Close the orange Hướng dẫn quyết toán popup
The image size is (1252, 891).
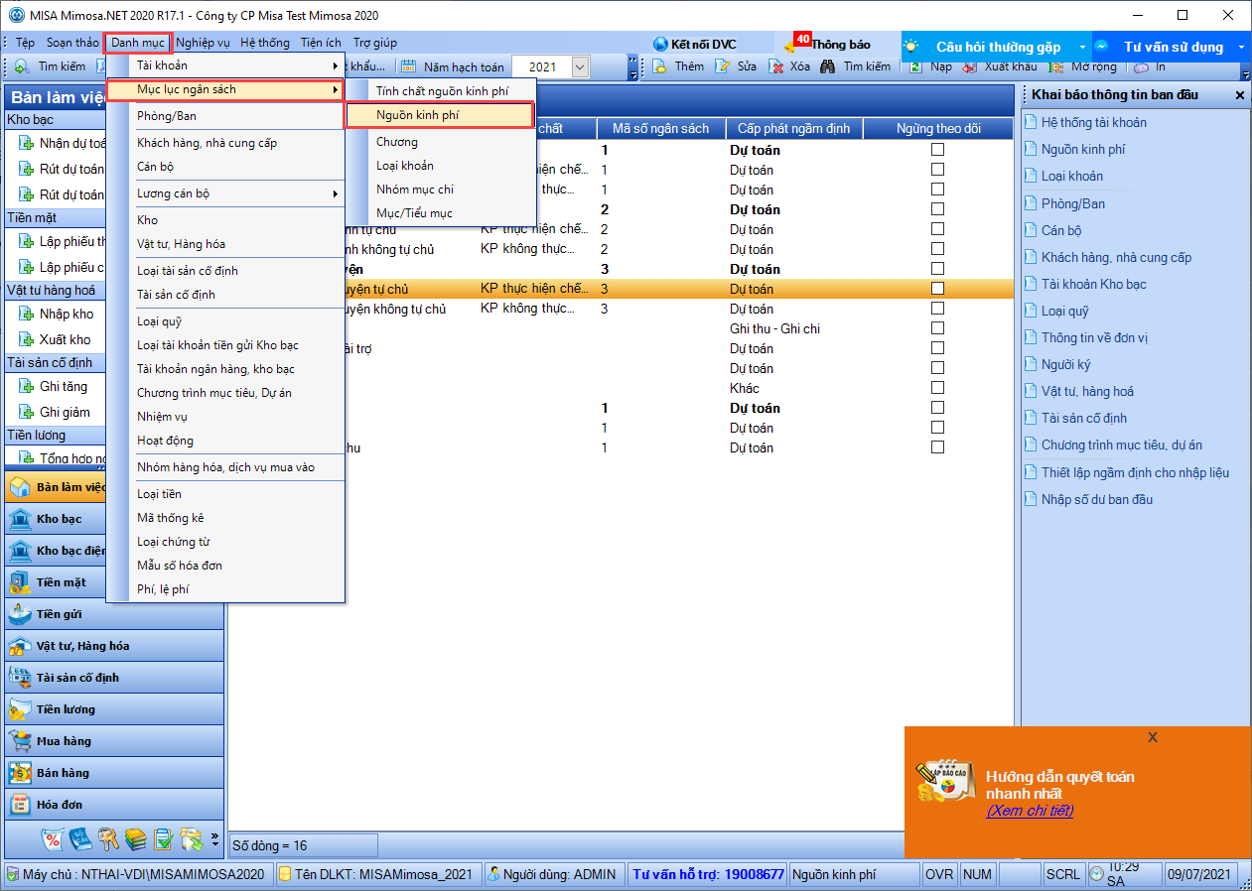point(1152,737)
